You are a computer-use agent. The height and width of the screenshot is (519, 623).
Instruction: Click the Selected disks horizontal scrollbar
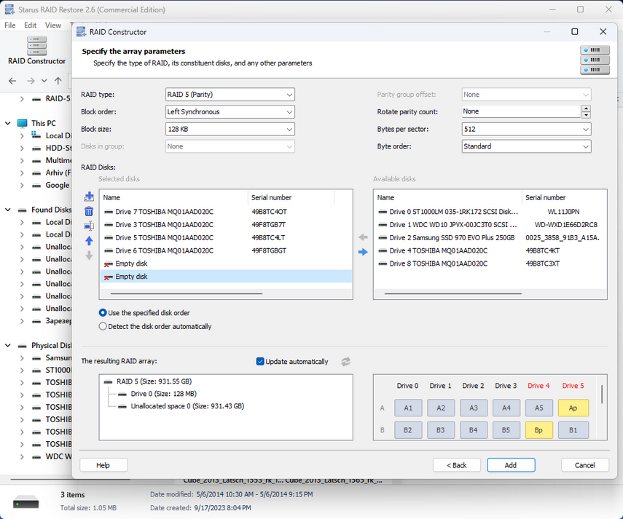[x=186, y=293]
